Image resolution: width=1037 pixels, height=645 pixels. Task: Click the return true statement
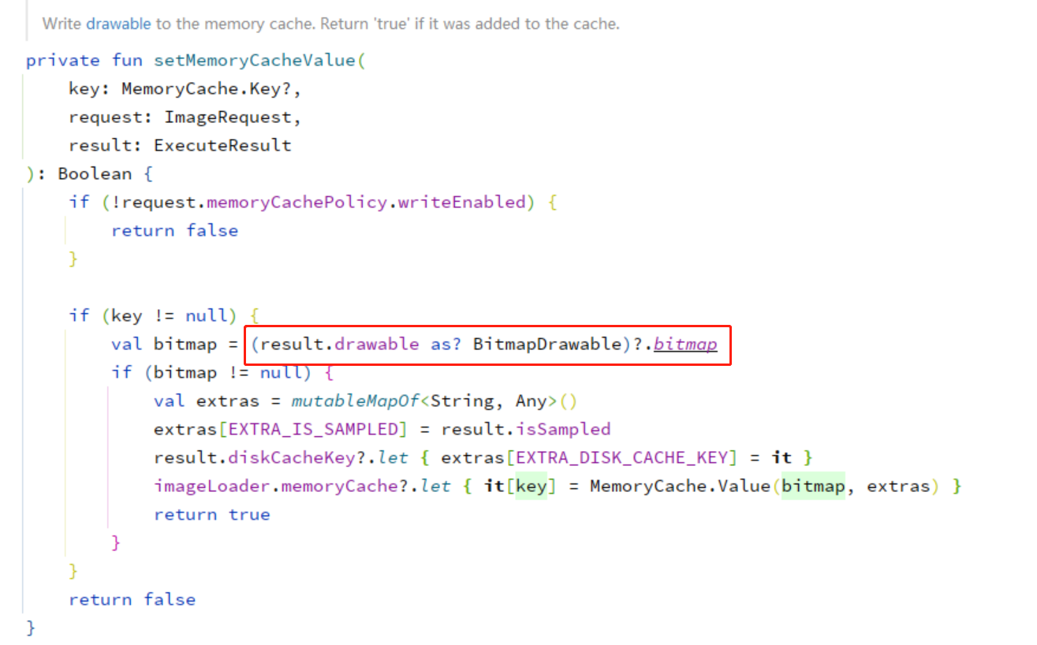[x=212, y=514]
